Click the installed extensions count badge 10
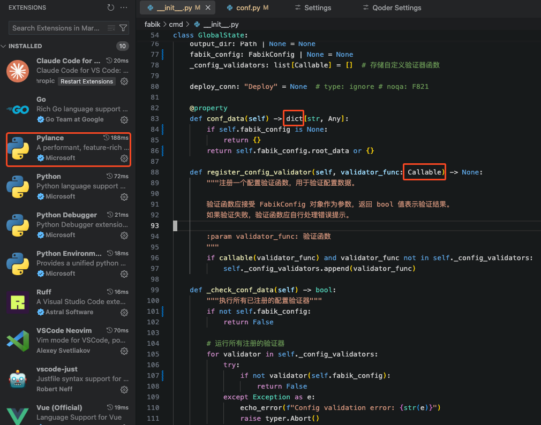This screenshot has width=541, height=425. pyautogui.click(x=123, y=46)
